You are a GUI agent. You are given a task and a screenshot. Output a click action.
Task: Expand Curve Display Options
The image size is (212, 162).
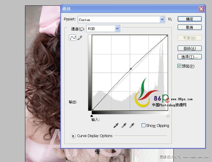point(73,136)
